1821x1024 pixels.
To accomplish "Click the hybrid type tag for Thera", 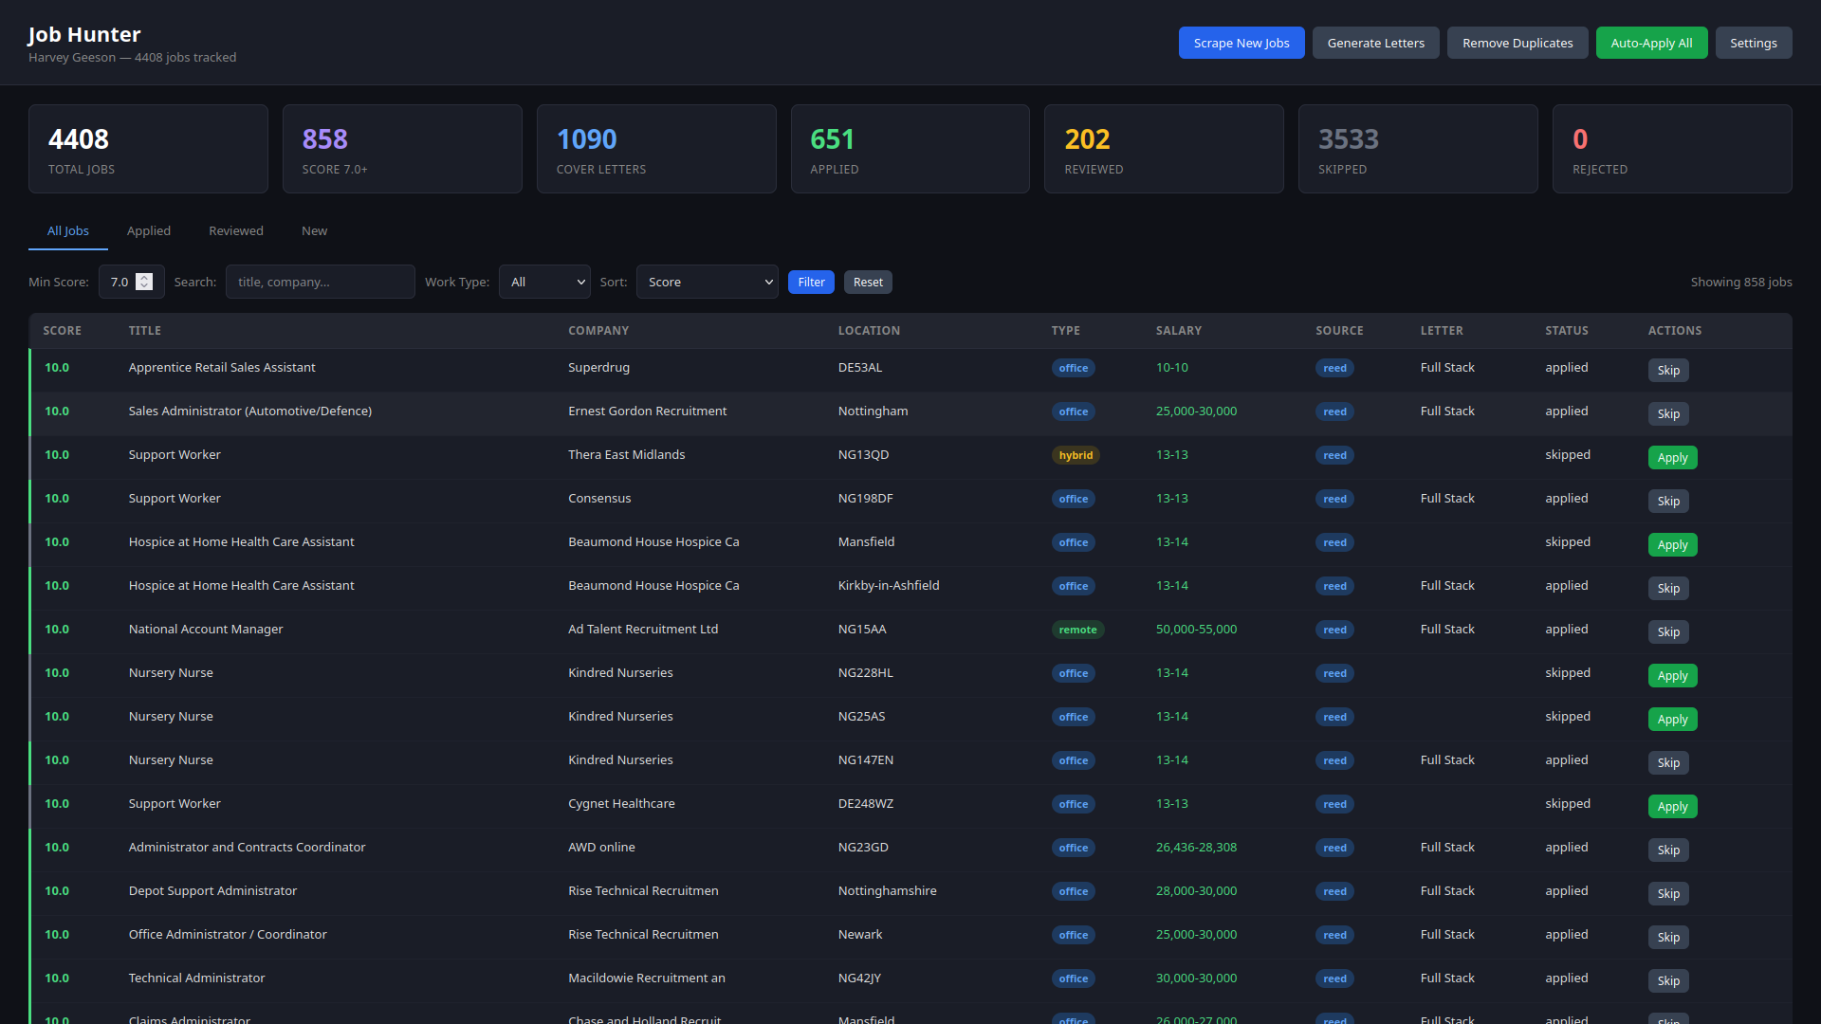I will point(1076,455).
